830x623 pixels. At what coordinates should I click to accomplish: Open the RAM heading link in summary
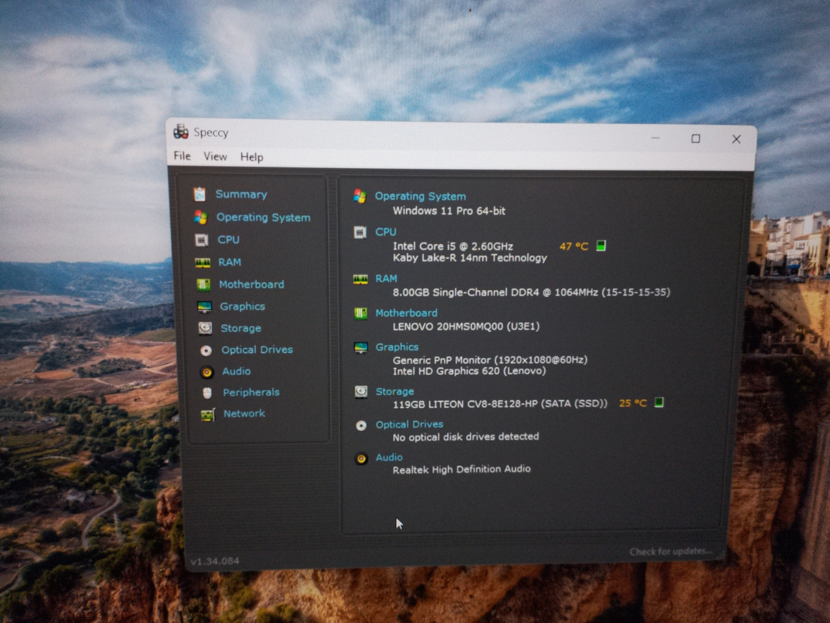(386, 278)
